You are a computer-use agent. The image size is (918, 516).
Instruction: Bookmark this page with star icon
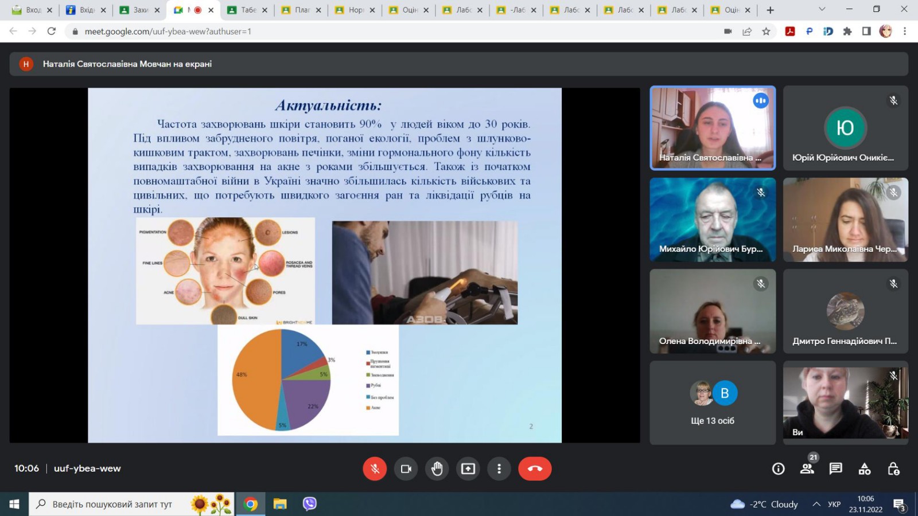[766, 32]
